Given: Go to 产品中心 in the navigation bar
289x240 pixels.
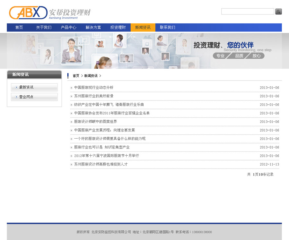Looking at the screenshot, I should click(68, 28).
